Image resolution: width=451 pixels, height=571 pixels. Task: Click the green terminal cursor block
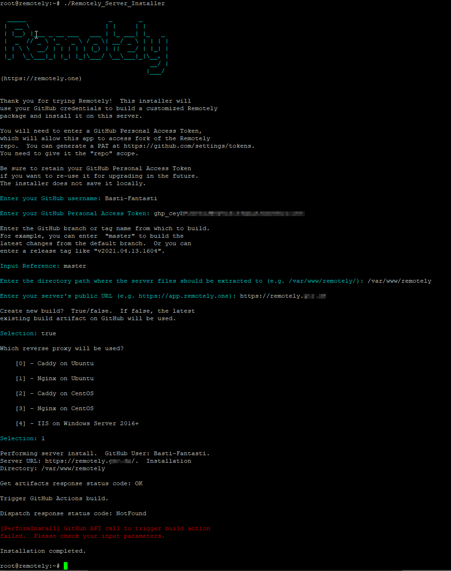(x=65, y=565)
